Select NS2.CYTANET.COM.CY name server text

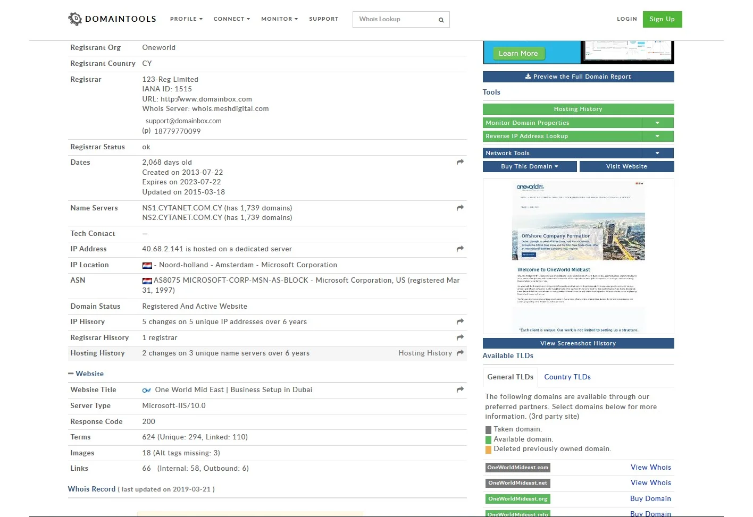(x=182, y=217)
